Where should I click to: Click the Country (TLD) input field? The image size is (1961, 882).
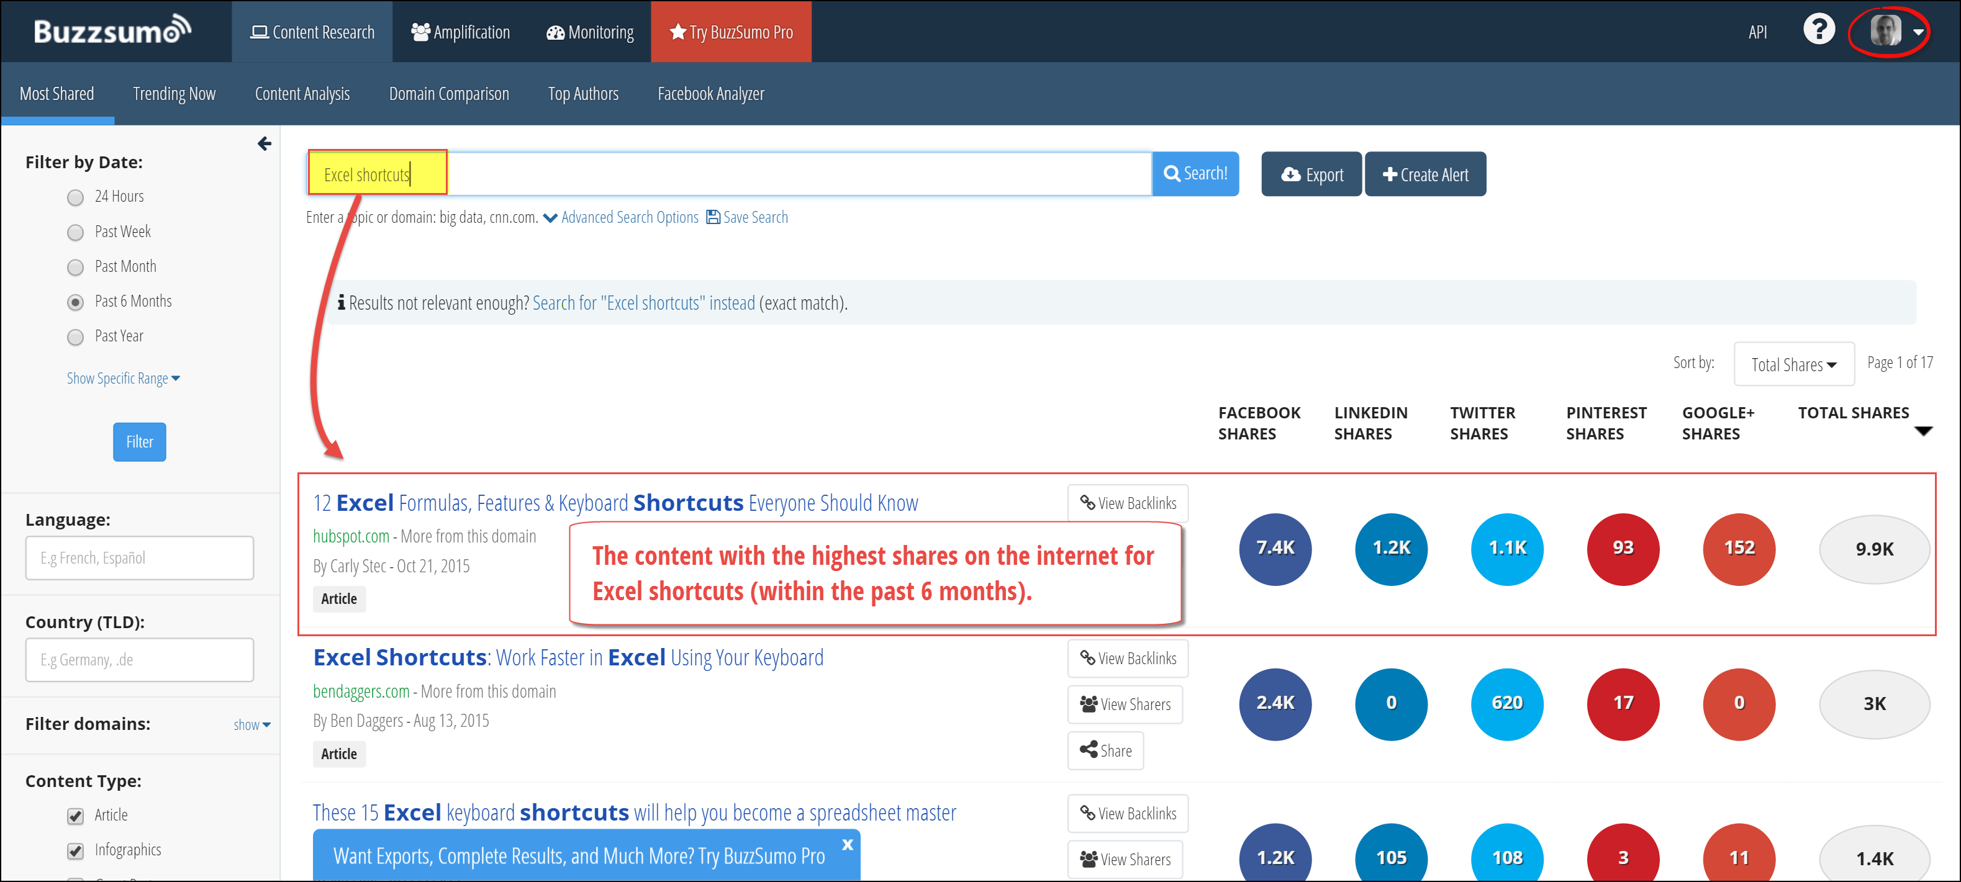click(139, 660)
